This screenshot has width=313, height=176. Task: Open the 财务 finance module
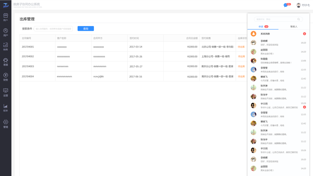coord(6,77)
